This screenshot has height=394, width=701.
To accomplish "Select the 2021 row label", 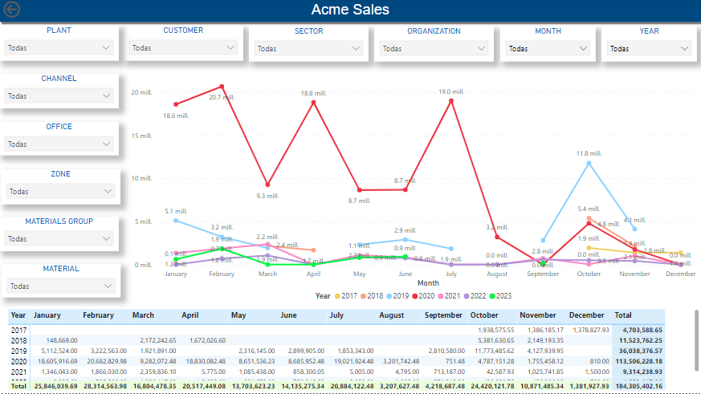I will click(18, 372).
